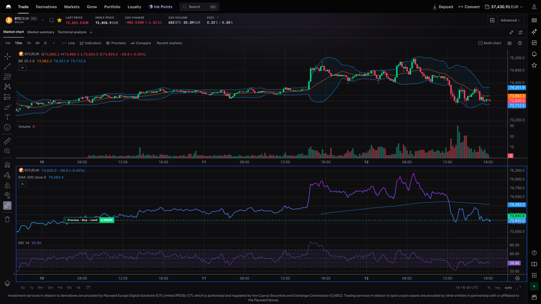
Task: Open the Indicators menu button
Action: pos(91,43)
